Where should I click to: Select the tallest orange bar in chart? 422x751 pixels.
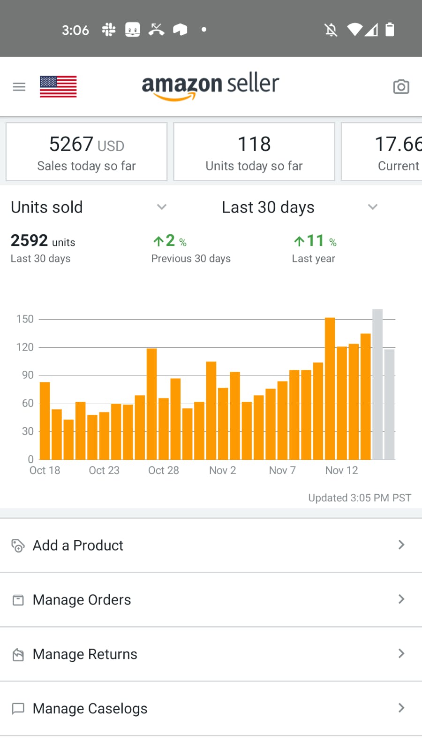click(330, 389)
